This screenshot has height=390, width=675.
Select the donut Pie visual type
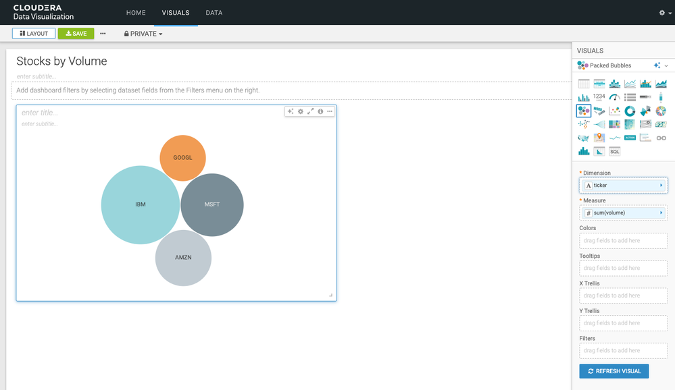click(x=630, y=111)
